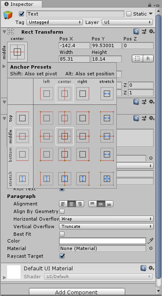
Task: Click the object name field Text
Action: coord(75,14)
